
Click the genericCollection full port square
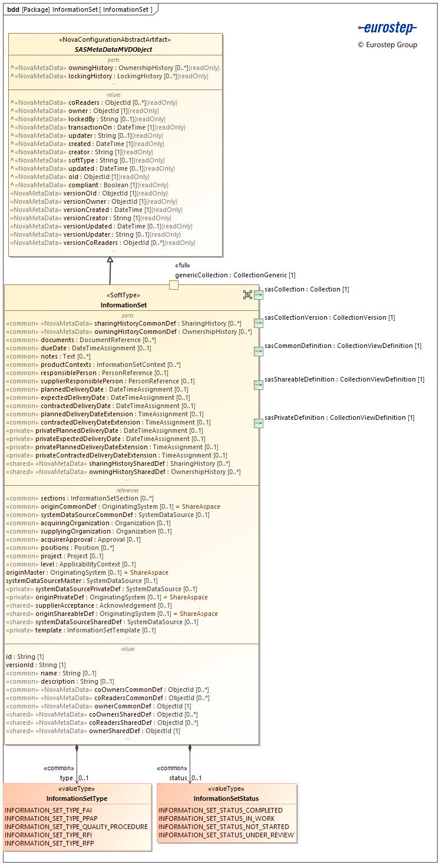[x=173, y=285]
